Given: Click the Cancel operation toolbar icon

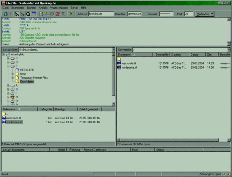Looking at the screenshot, I should click(52, 14).
